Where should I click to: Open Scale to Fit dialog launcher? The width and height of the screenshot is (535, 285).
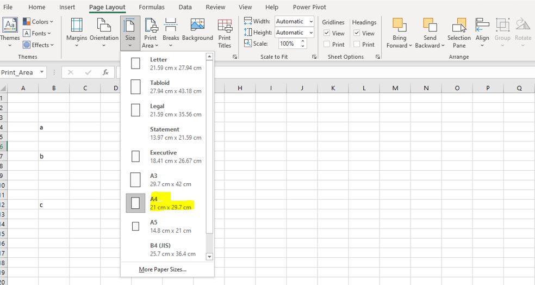pyautogui.click(x=314, y=57)
